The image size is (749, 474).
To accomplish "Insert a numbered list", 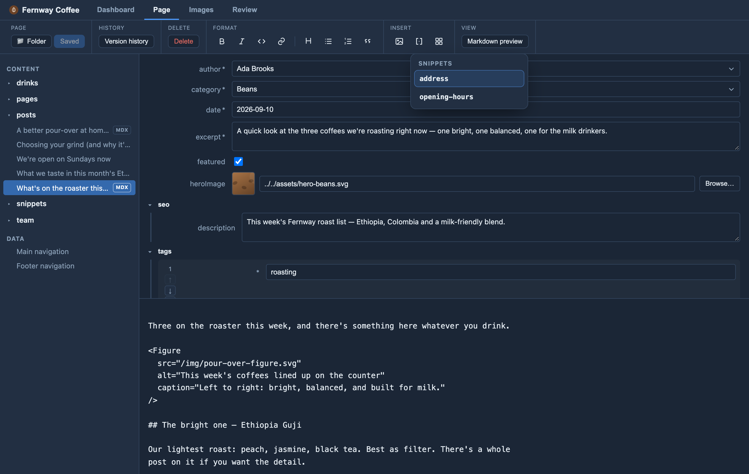I will 348,41.
